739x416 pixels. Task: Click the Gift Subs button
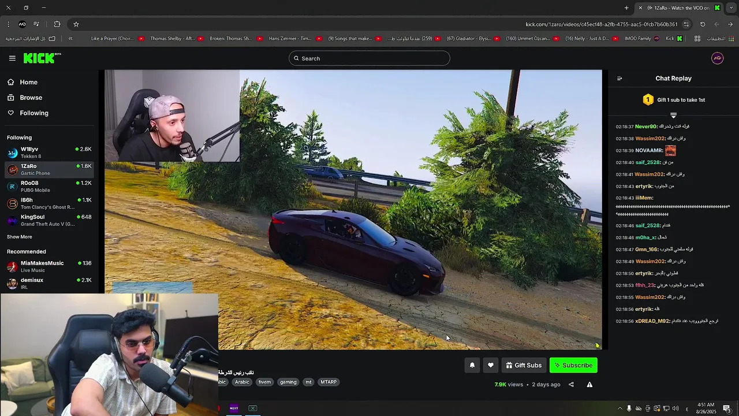[524, 365]
